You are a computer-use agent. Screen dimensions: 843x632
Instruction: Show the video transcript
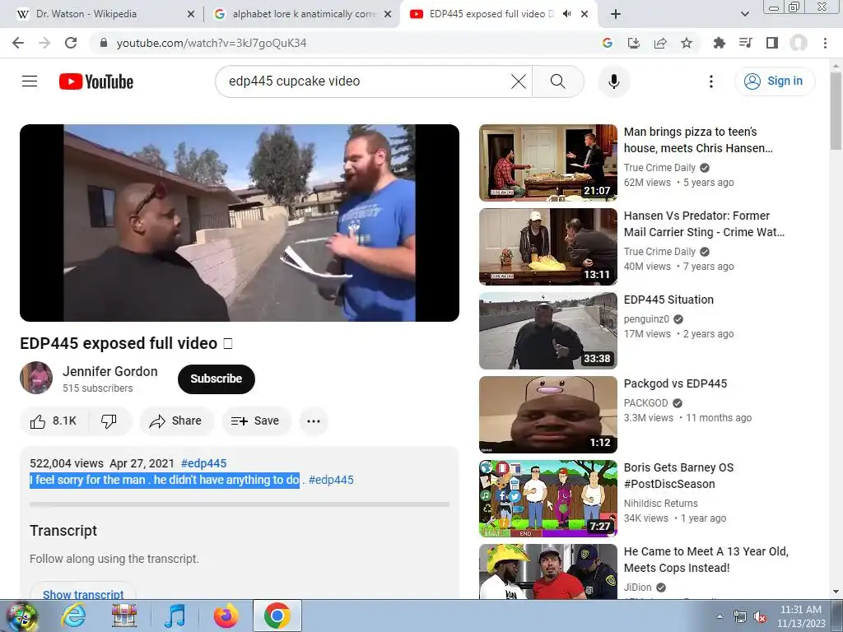pyautogui.click(x=83, y=593)
